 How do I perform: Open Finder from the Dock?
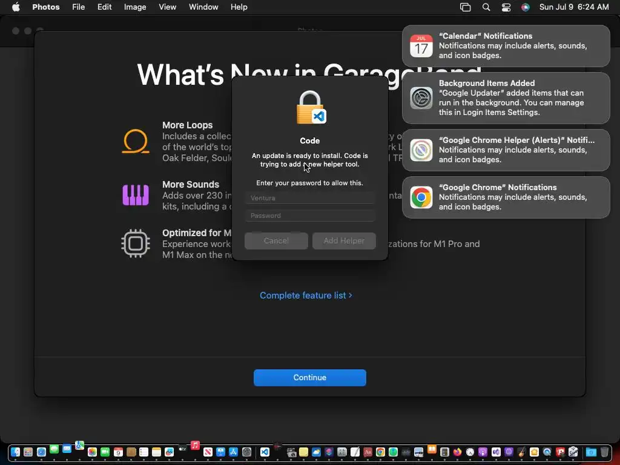click(15, 452)
